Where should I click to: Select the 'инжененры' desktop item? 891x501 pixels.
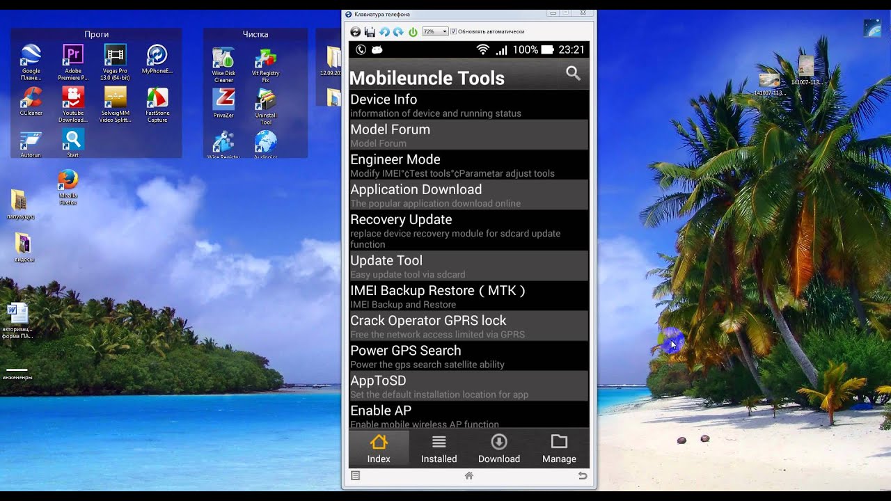pos(17,374)
